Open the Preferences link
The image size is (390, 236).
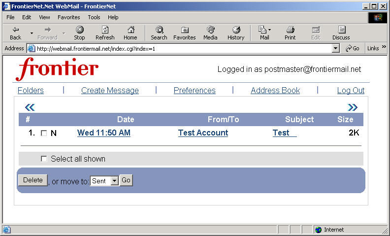[x=195, y=90]
